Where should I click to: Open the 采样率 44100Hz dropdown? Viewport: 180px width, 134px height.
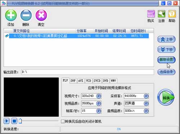(146, 96)
